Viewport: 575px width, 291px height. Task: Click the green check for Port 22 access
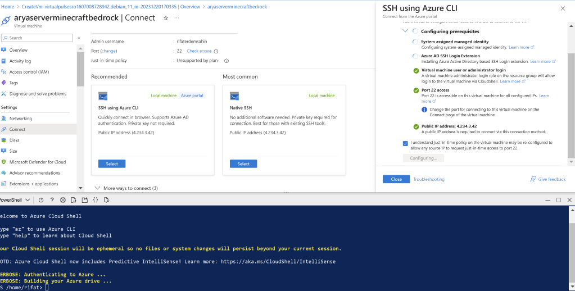tap(416, 90)
